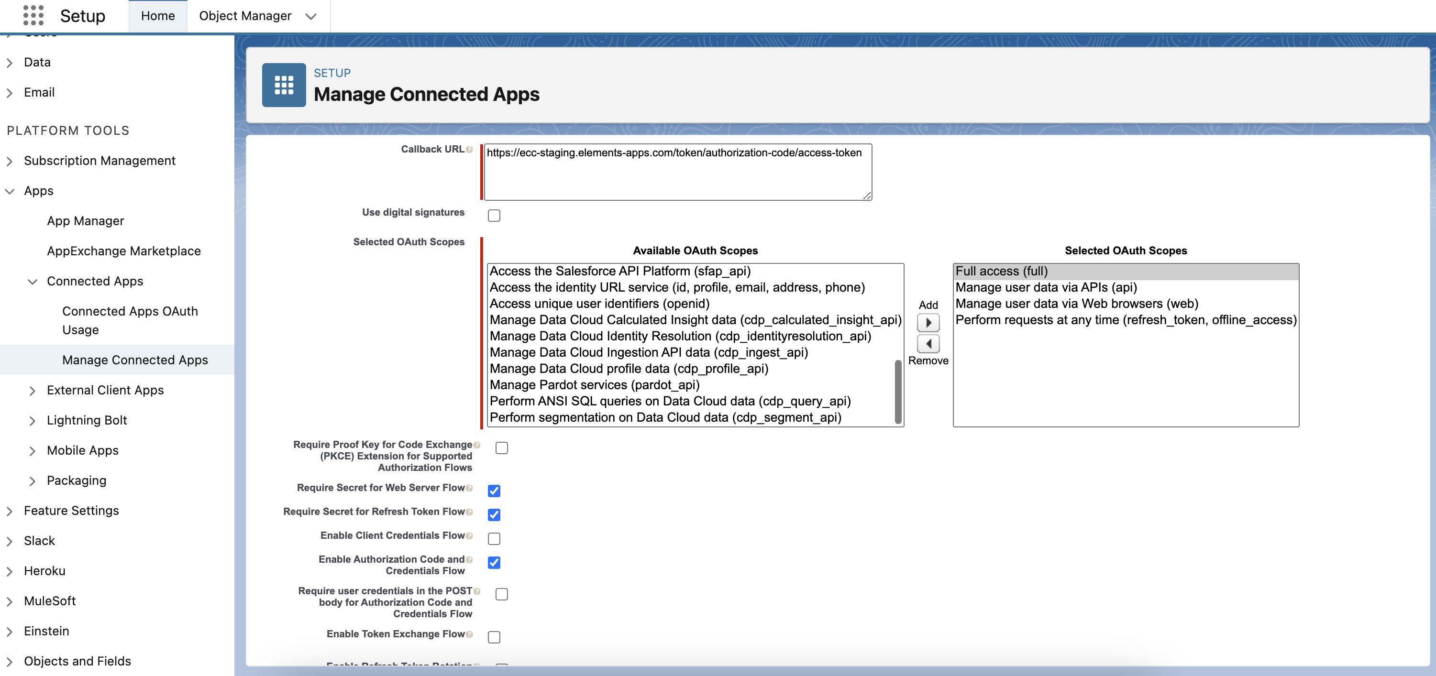Uncheck Require Secret for Refresh Token Flow
This screenshot has width=1436, height=676.
494,514
